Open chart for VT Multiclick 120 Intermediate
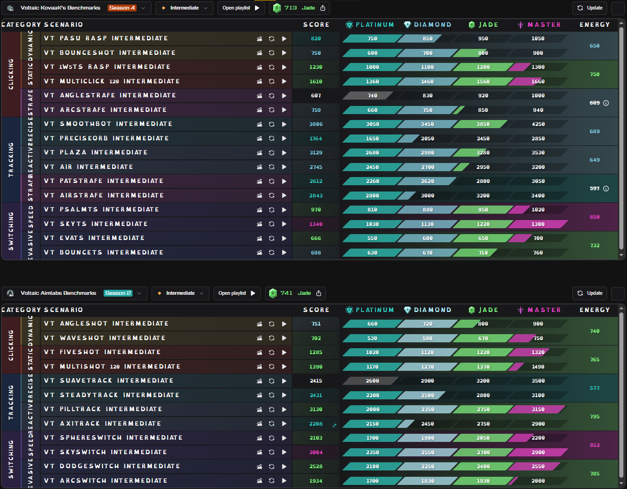The height and width of the screenshot is (489, 627). click(x=259, y=81)
